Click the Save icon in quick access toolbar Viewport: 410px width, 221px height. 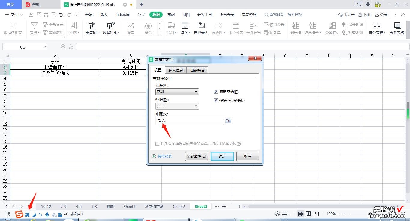pos(31,15)
